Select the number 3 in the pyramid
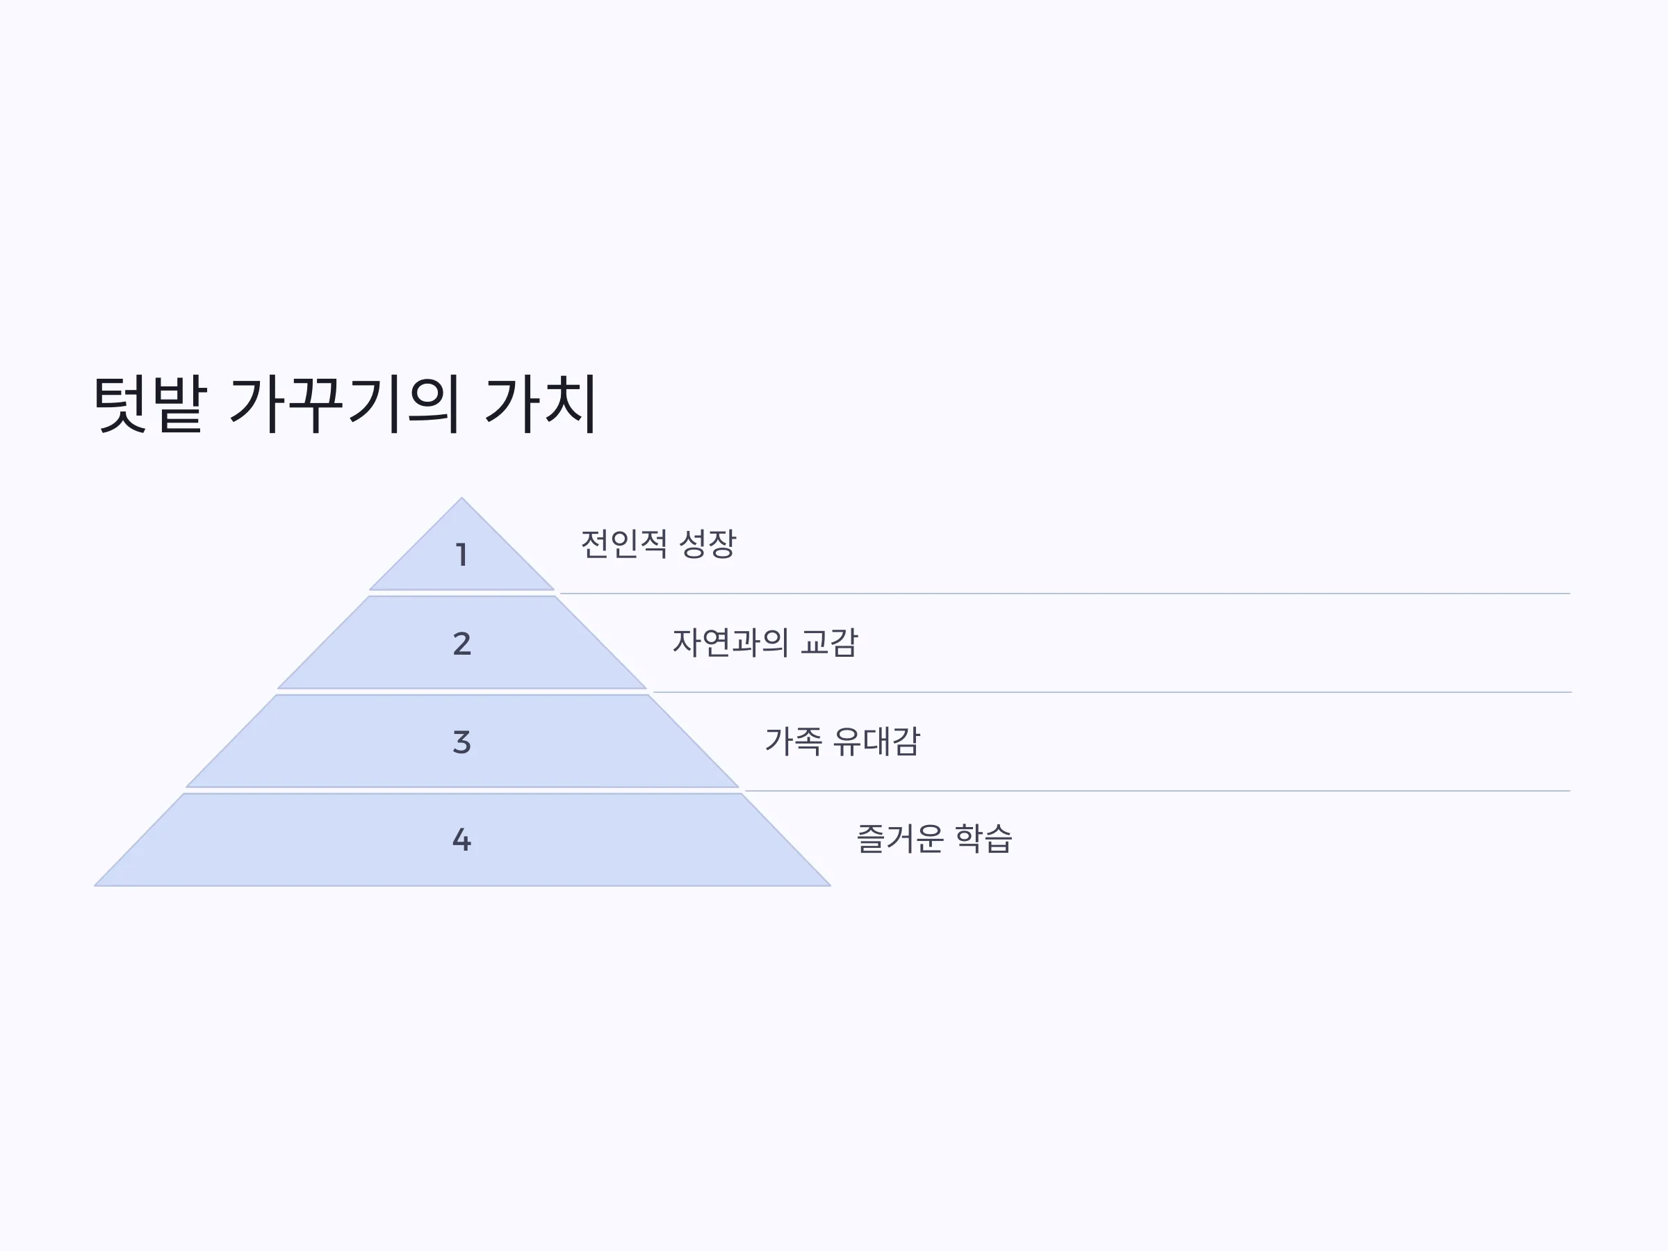This screenshot has height=1251, width=1668. 462,742
